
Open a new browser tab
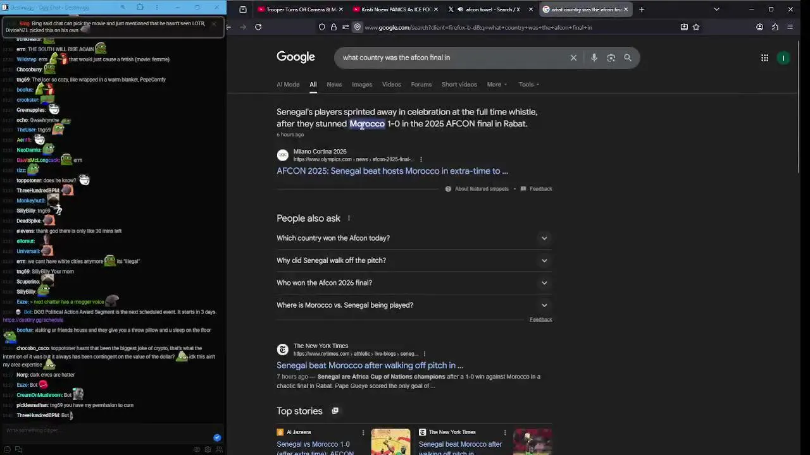click(x=641, y=9)
